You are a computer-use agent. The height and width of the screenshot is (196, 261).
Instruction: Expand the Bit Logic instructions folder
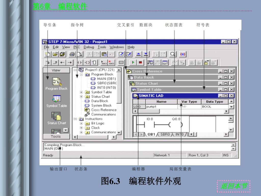(x=81, y=124)
